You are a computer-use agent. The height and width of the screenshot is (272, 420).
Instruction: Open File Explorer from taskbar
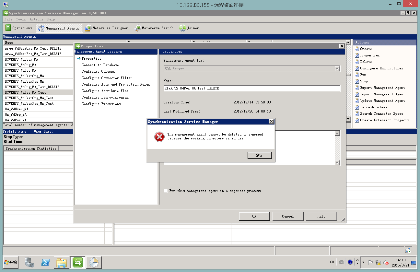click(62, 262)
